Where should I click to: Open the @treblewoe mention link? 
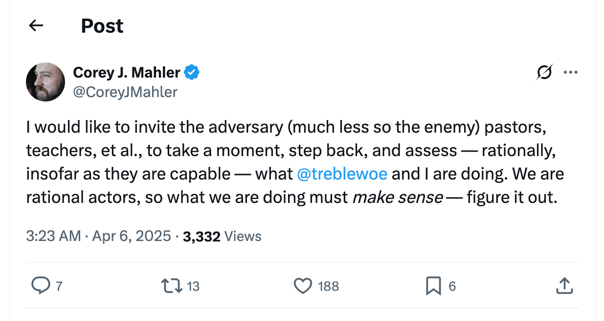(342, 174)
